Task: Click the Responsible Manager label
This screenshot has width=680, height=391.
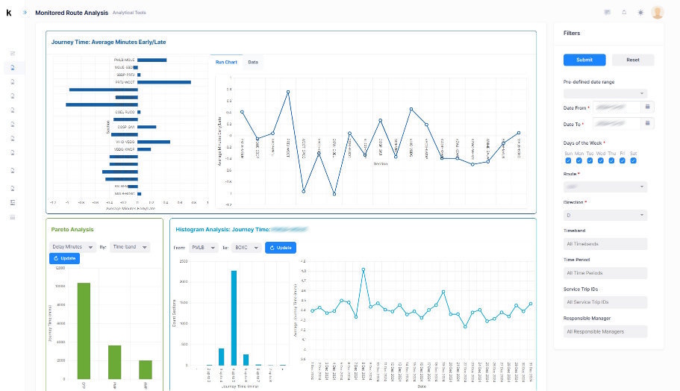Action: 587,318
